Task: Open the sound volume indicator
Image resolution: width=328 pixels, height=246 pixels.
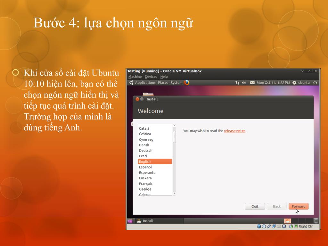Action: tap(244, 83)
